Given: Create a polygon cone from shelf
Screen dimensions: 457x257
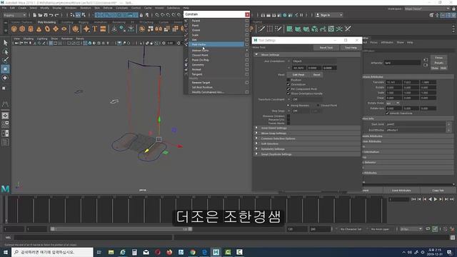Looking at the screenshot, I should click(x=39, y=29).
